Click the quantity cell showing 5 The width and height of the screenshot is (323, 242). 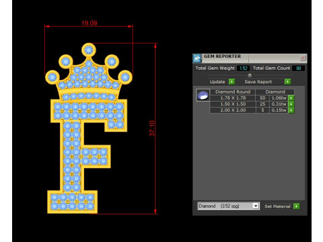[262, 110]
